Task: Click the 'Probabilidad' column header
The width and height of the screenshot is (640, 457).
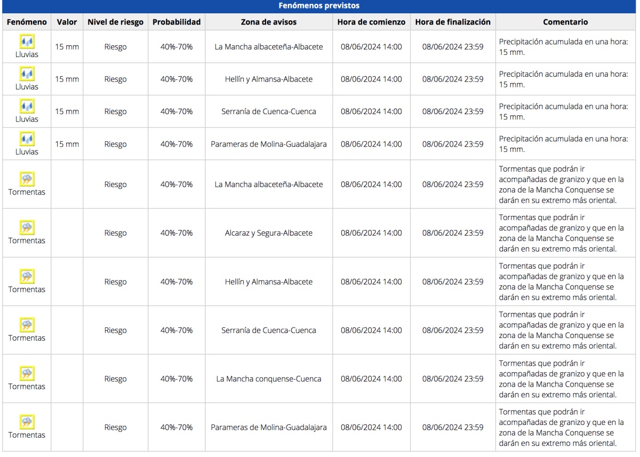Action: [177, 22]
